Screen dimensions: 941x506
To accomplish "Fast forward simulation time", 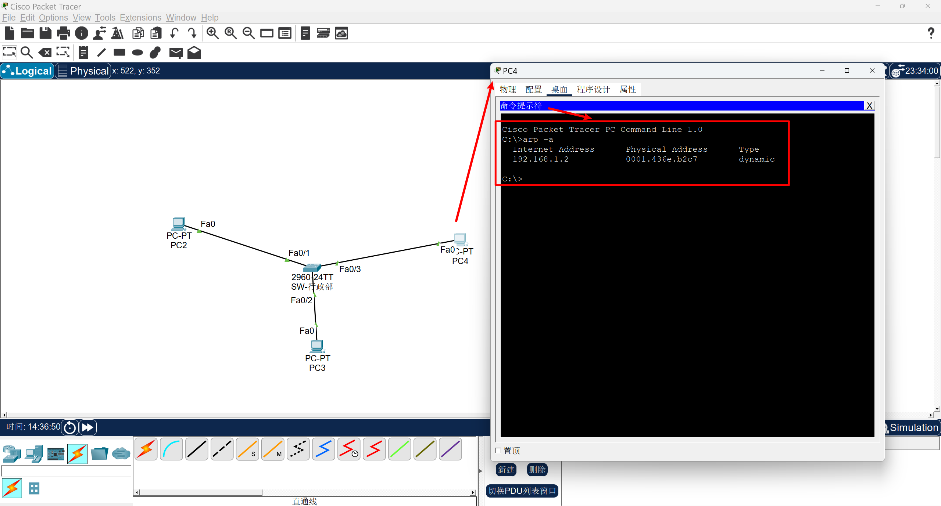I will tap(87, 427).
